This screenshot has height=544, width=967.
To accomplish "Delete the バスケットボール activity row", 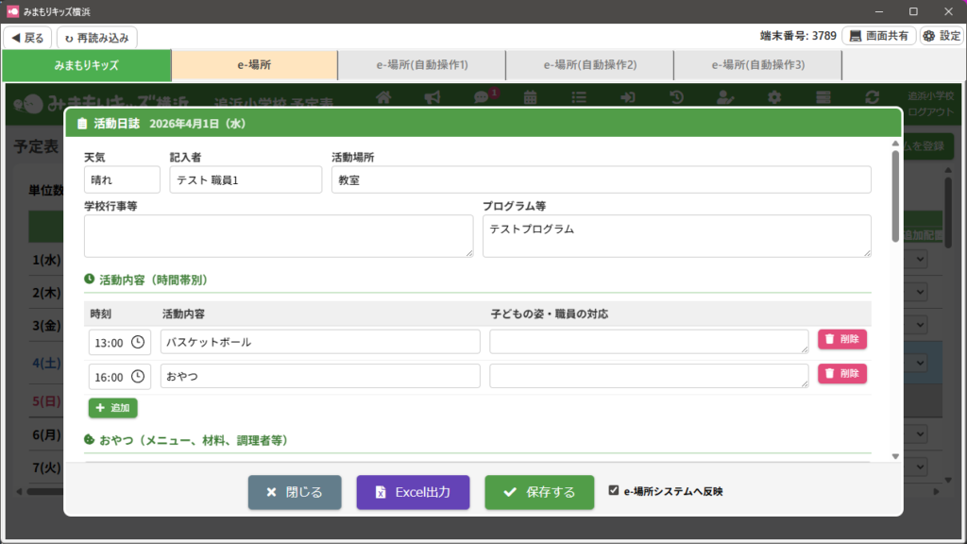I will [x=841, y=339].
